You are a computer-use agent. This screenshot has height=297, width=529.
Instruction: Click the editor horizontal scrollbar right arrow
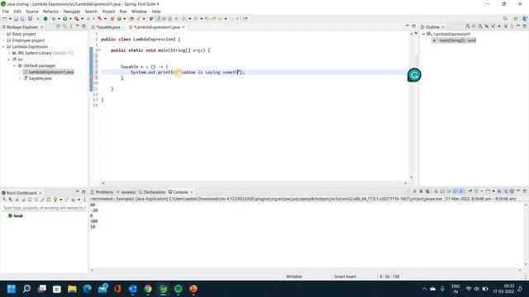[406, 183]
